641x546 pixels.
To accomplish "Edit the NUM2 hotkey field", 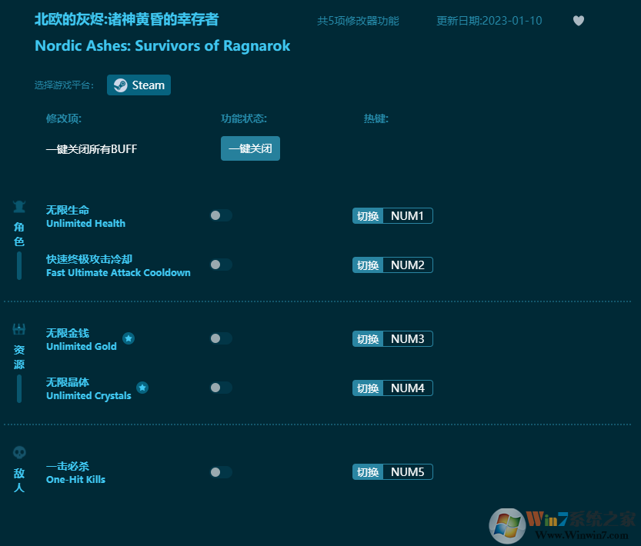I will point(408,265).
